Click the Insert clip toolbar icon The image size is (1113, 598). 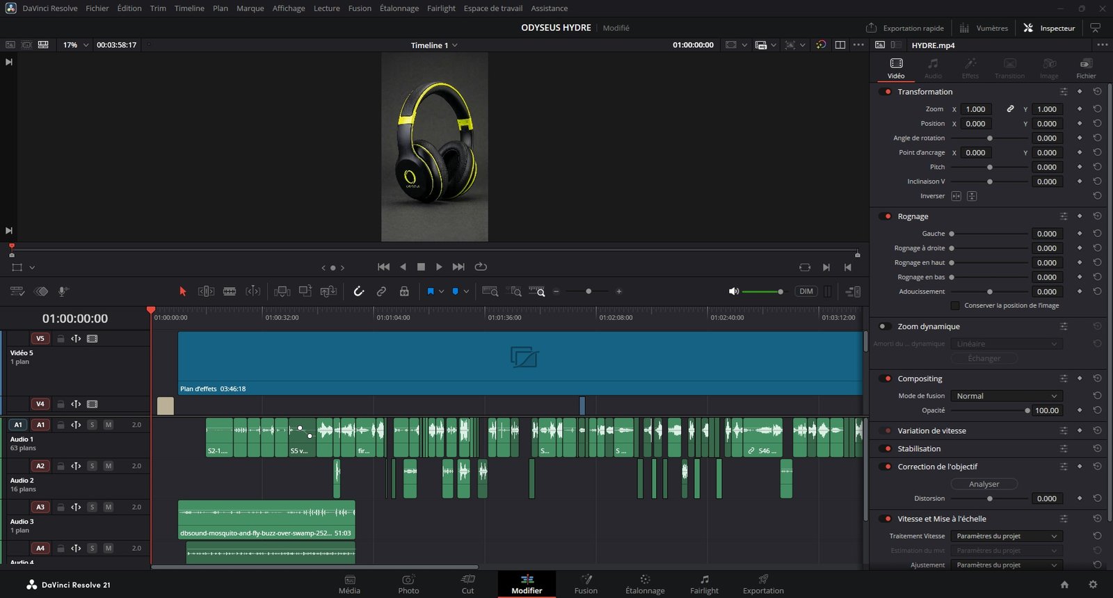282,291
